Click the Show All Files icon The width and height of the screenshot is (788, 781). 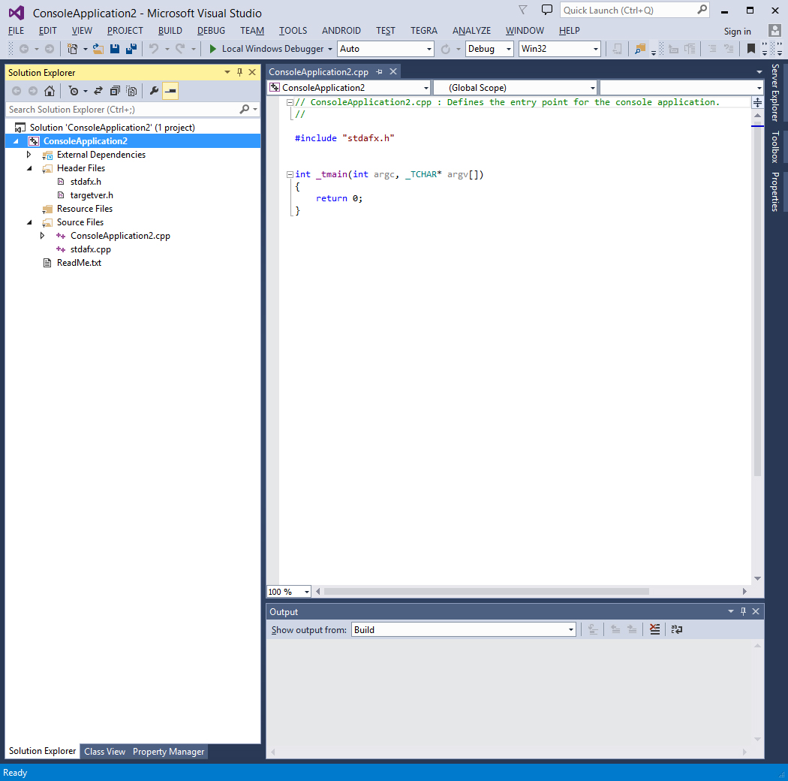click(x=131, y=91)
